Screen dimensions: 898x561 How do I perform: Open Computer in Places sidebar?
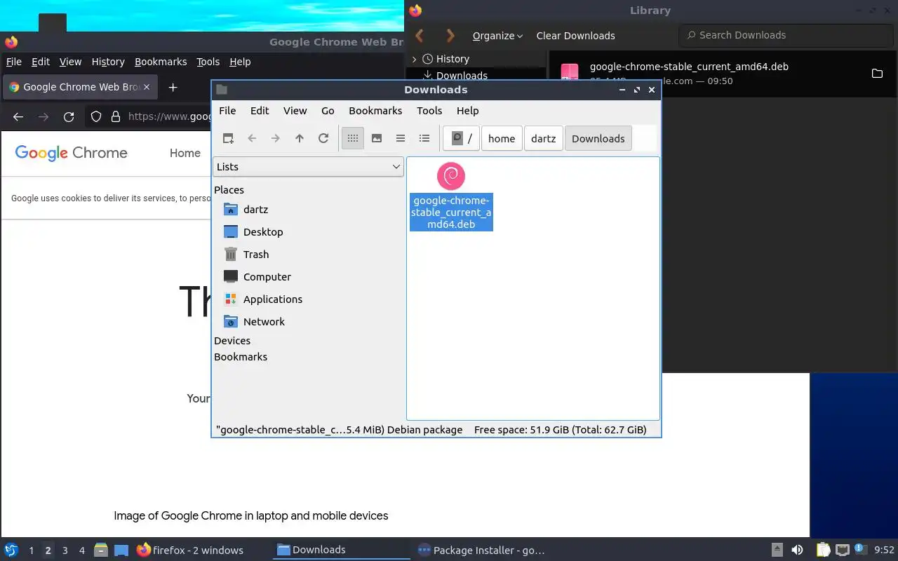point(267,277)
